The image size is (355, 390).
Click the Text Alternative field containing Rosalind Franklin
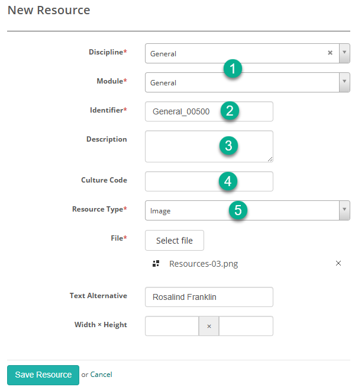point(209,297)
